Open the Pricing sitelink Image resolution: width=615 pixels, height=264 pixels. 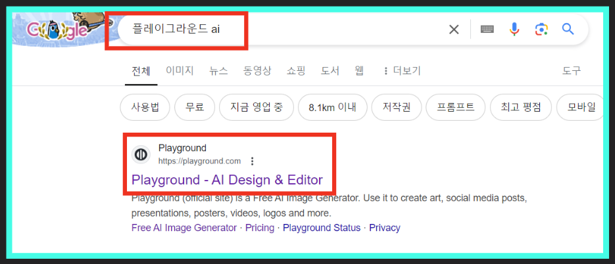(260, 228)
